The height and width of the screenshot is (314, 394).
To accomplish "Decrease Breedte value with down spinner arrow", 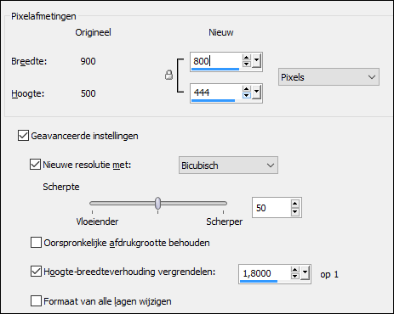I will point(247,64).
